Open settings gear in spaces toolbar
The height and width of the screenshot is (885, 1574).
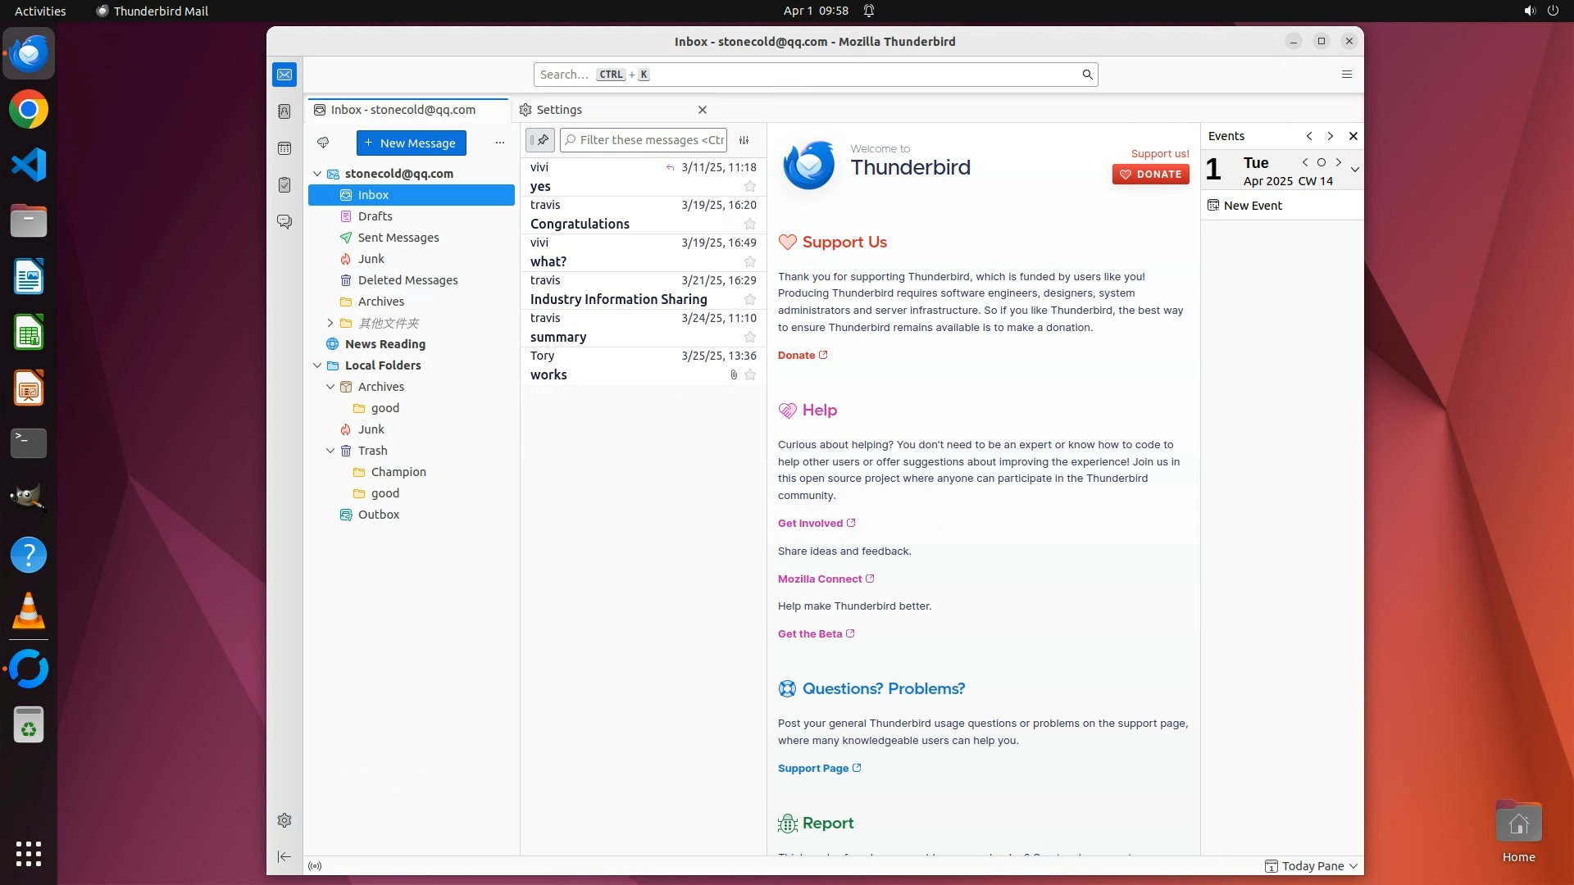(x=284, y=820)
